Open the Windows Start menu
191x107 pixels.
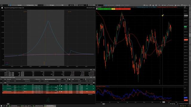click(x=1, y=106)
